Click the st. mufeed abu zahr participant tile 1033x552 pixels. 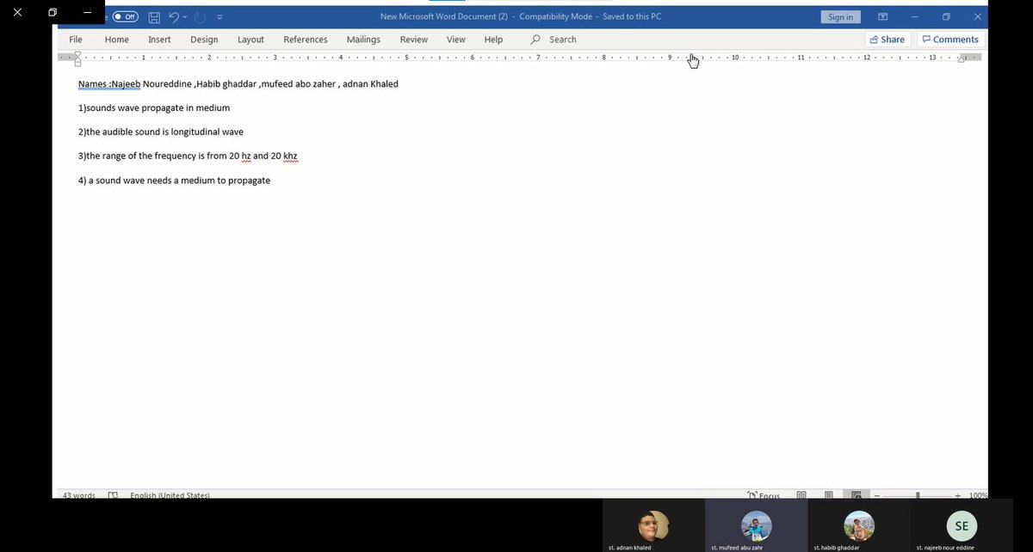coord(757,525)
